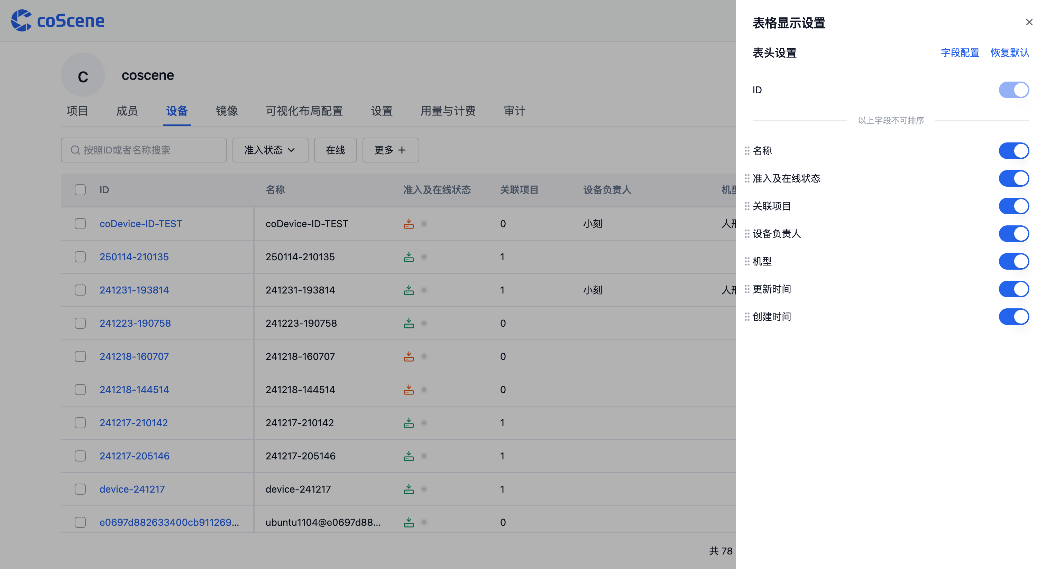Image resolution: width=1046 pixels, height=569 pixels.
Task: Check the box for 250114-210135 row
Action: pos(80,257)
